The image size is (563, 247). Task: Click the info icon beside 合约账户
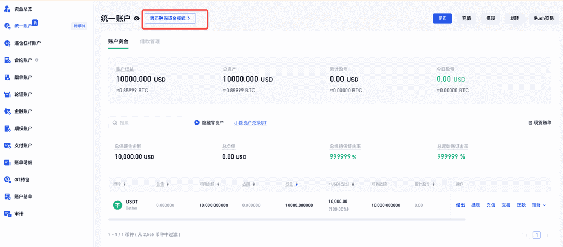point(37,60)
